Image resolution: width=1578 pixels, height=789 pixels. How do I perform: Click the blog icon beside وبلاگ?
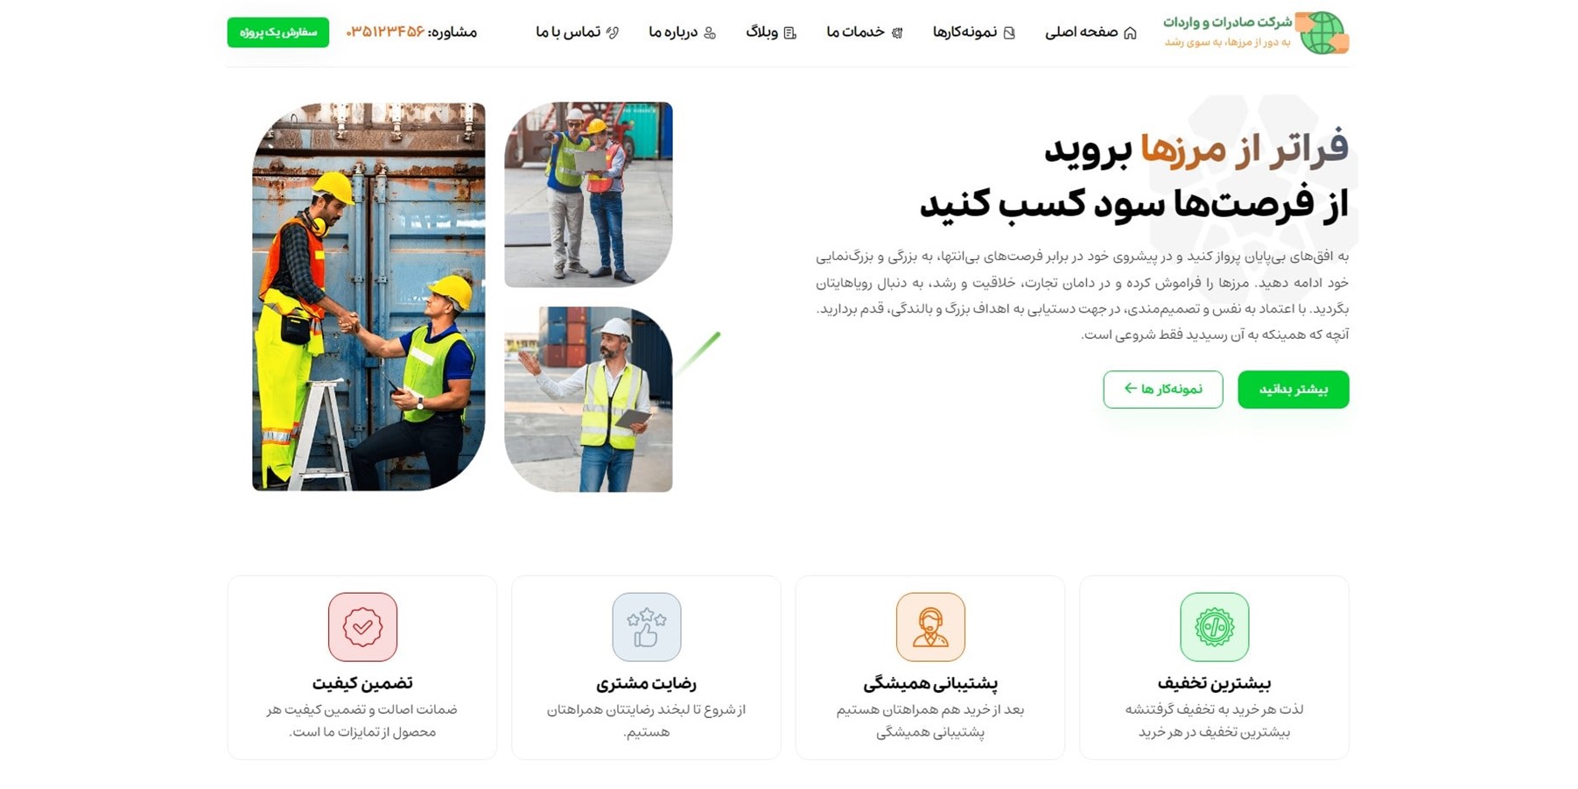pyautogui.click(x=789, y=33)
